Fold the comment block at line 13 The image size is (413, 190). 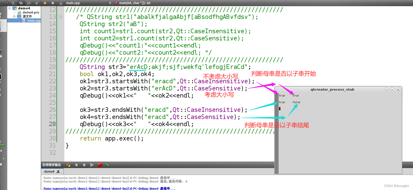pyautogui.click(x=61, y=17)
